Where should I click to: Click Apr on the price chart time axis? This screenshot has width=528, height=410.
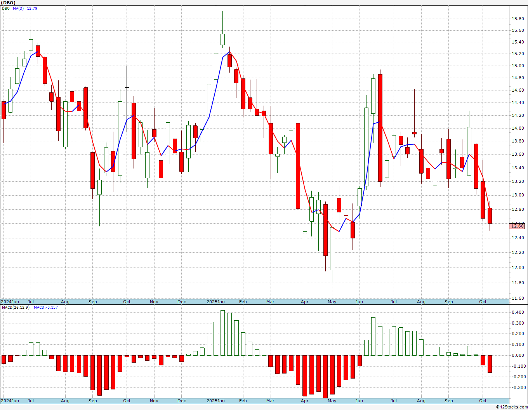(305, 302)
